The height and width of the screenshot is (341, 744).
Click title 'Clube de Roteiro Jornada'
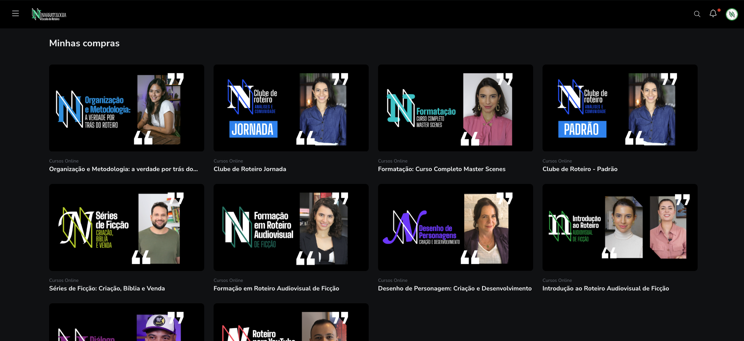(250, 169)
